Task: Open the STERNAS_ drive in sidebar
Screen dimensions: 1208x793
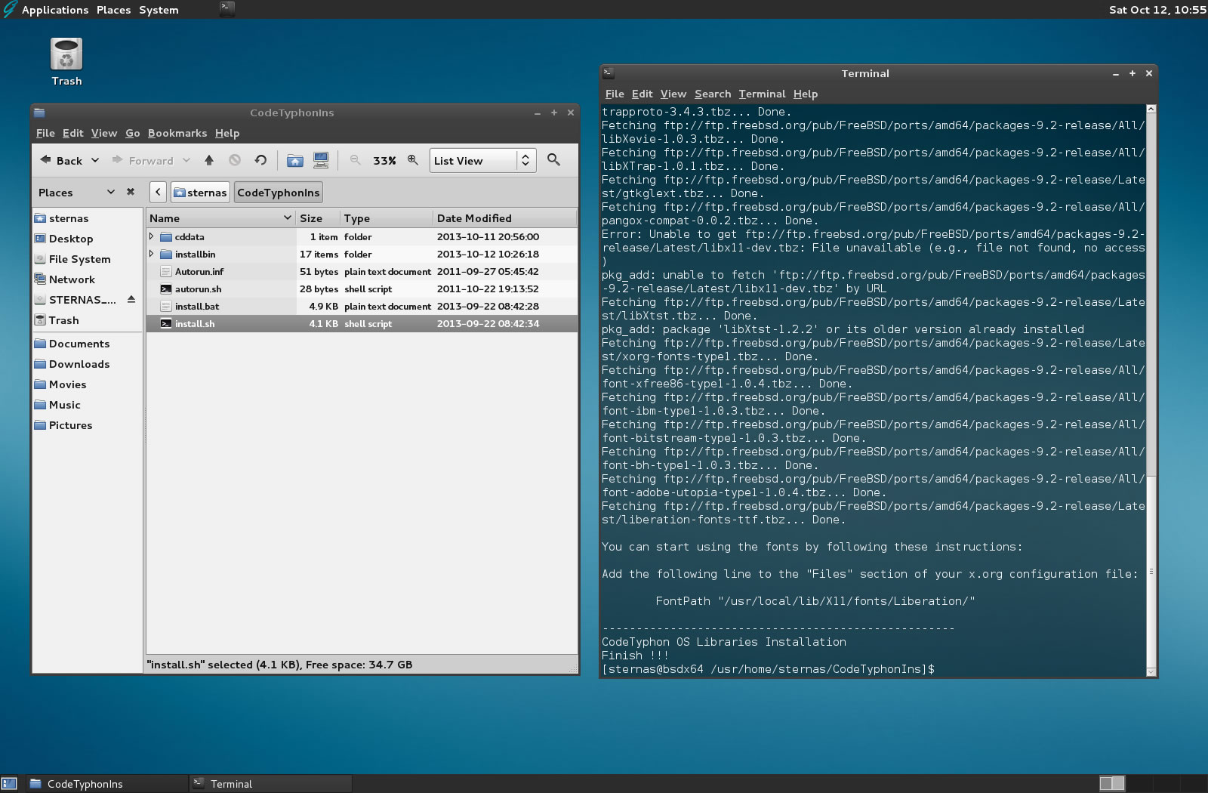Action: tap(79, 300)
